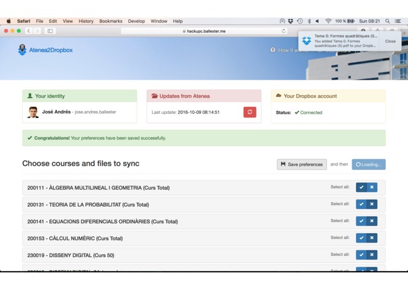
Task: Go back with Safari back arrow
Action: coord(29,31)
